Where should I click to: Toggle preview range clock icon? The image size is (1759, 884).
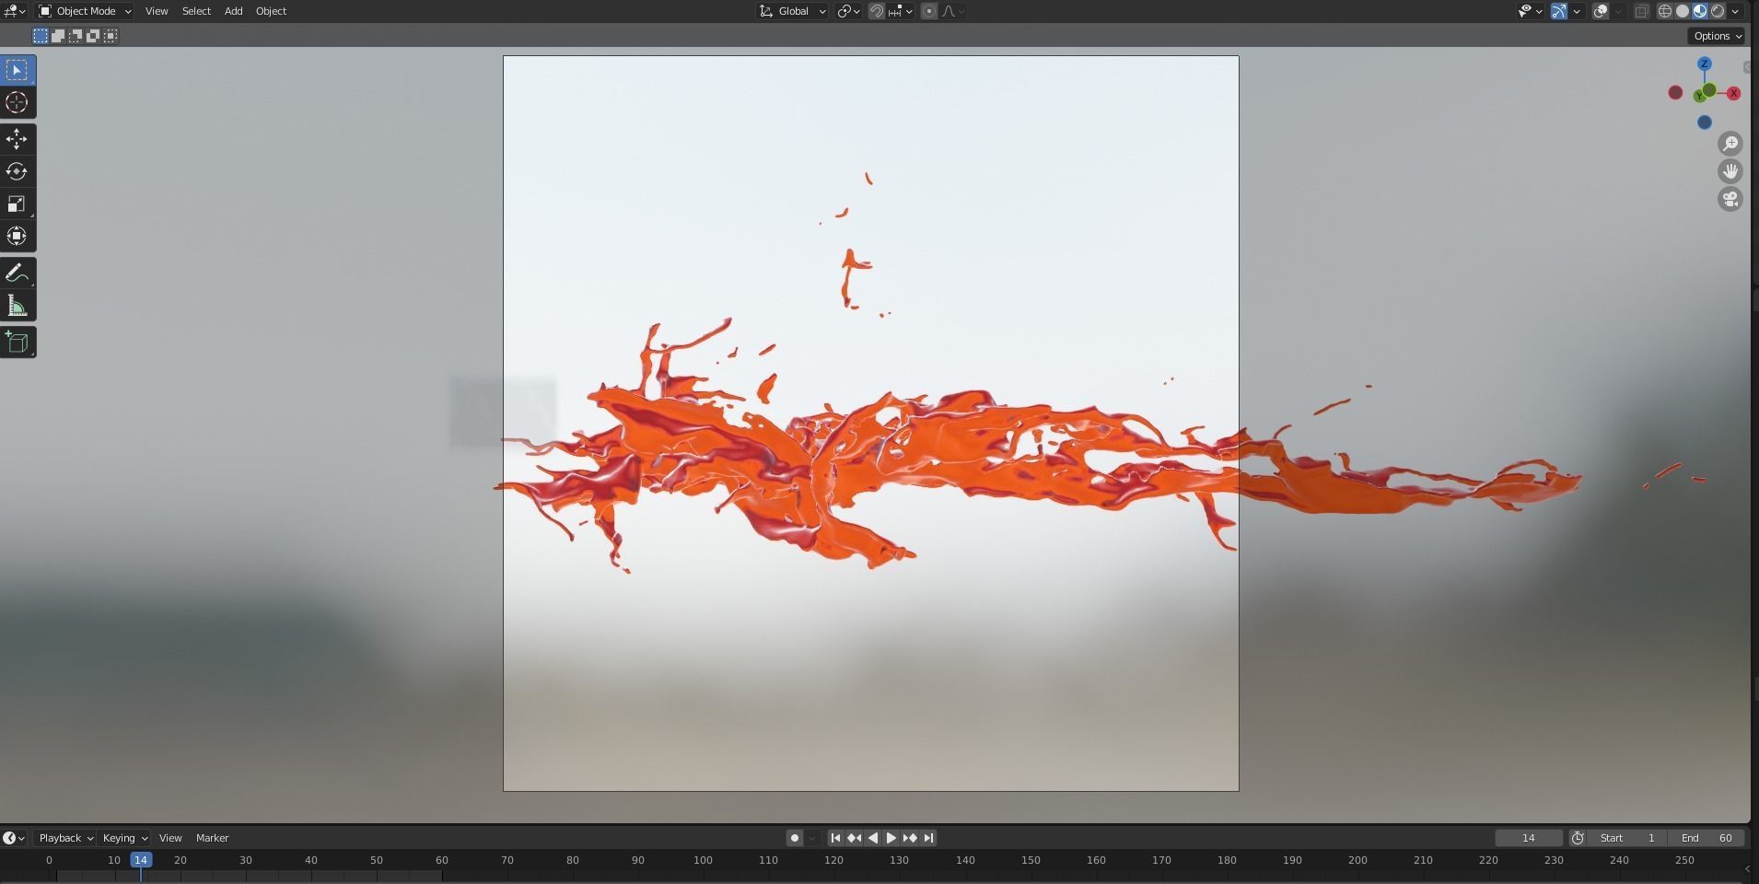point(1578,838)
